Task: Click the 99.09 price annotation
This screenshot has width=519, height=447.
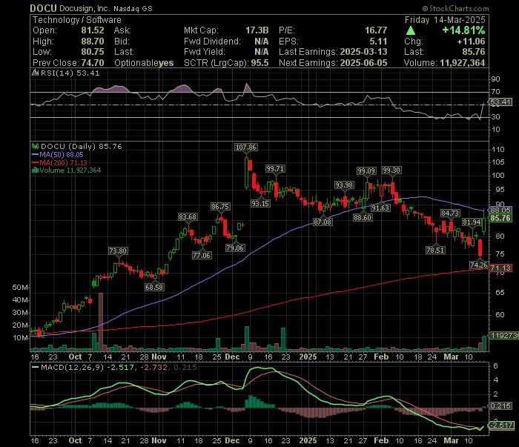Action: point(366,171)
